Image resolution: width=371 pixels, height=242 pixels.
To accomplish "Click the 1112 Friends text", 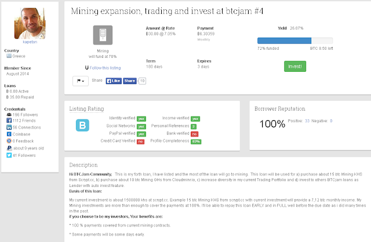I will [x=24, y=120].
